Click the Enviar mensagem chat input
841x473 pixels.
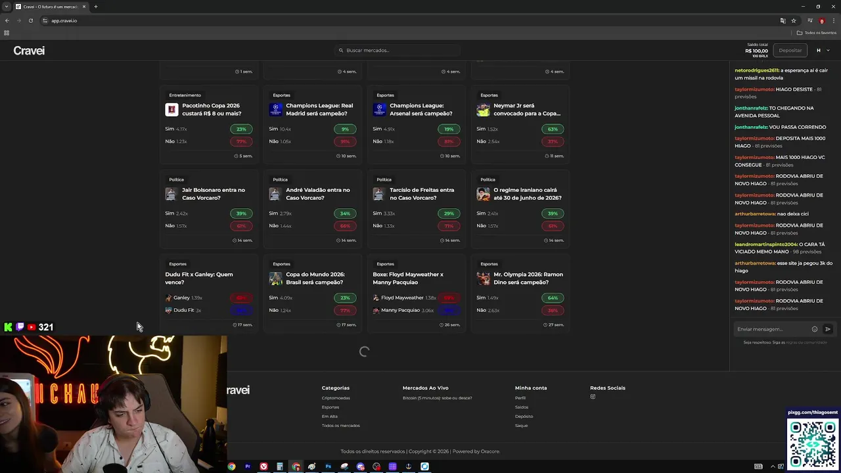coord(772,329)
